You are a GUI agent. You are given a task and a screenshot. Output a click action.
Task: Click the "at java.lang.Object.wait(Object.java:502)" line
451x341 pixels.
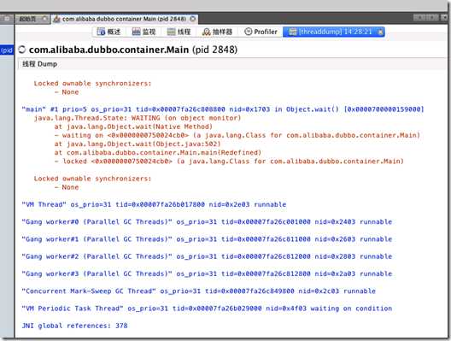[138, 144]
